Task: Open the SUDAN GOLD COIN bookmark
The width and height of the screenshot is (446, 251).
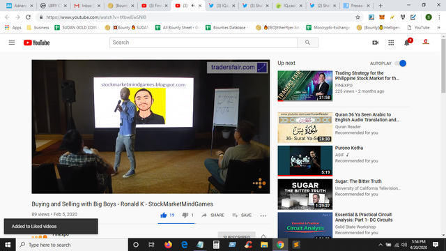Action: pos(76,28)
